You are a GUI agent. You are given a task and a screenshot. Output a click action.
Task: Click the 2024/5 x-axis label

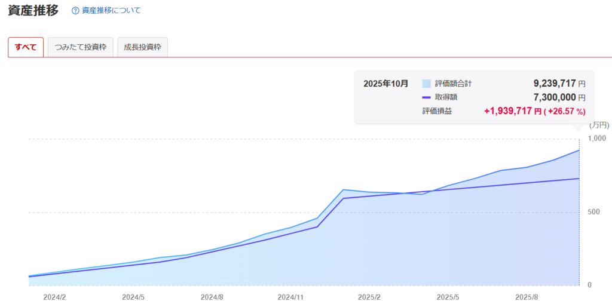coord(133,296)
